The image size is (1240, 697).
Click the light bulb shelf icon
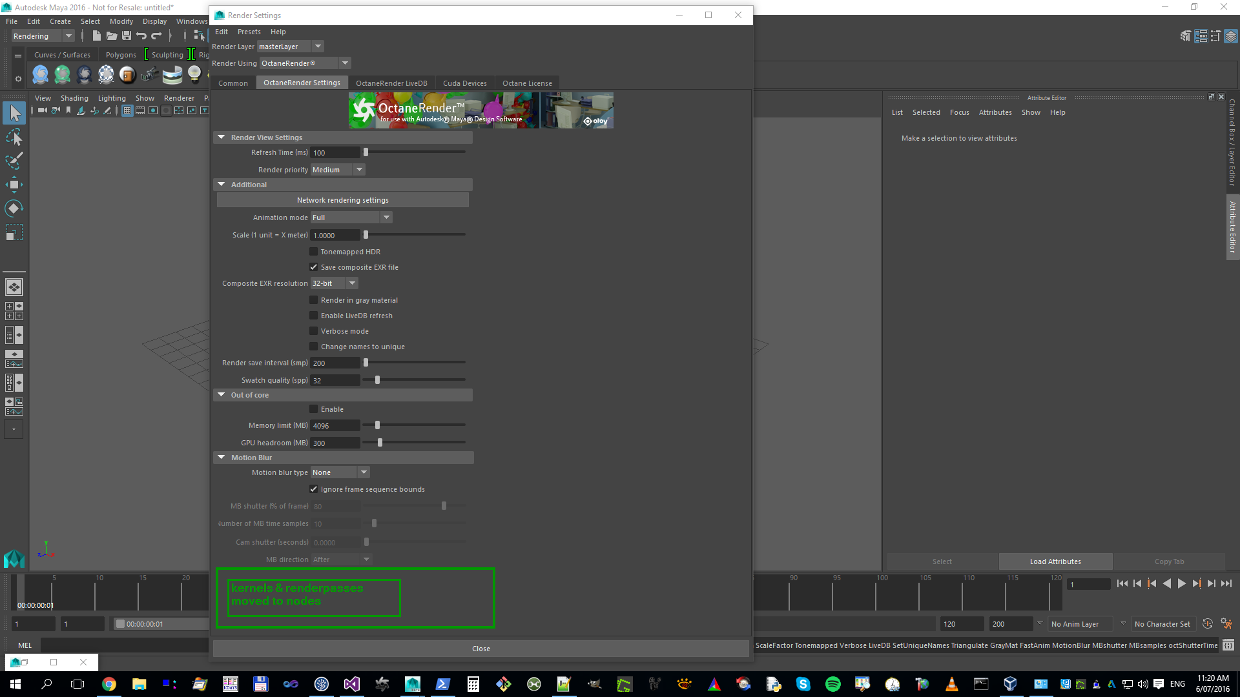pyautogui.click(x=194, y=75)
